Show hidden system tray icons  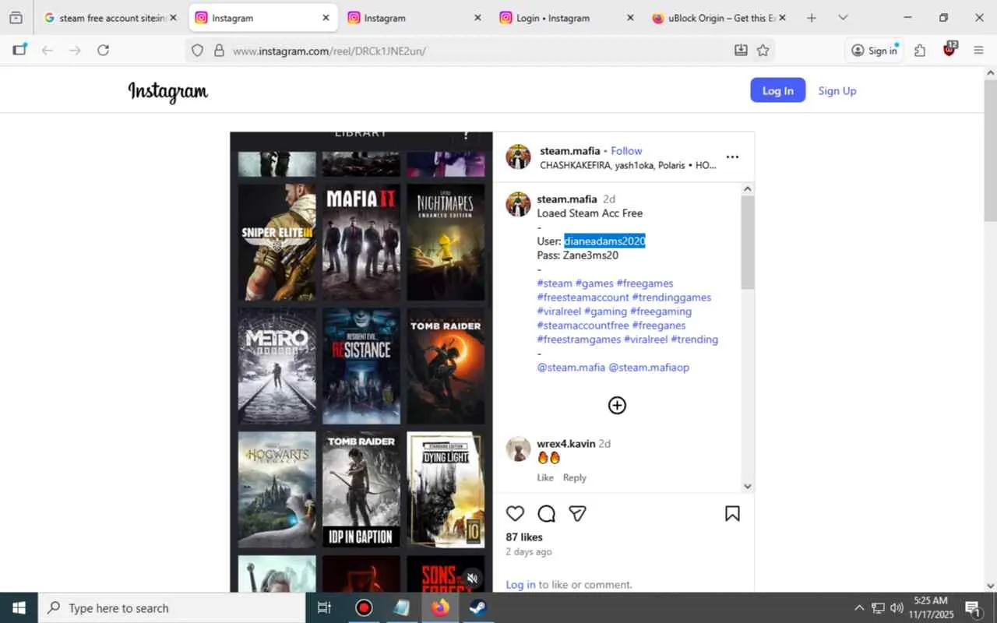[859, 608]
